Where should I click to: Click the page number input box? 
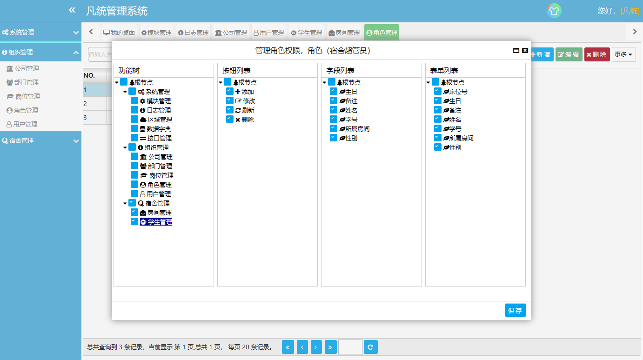pos(350,347)
